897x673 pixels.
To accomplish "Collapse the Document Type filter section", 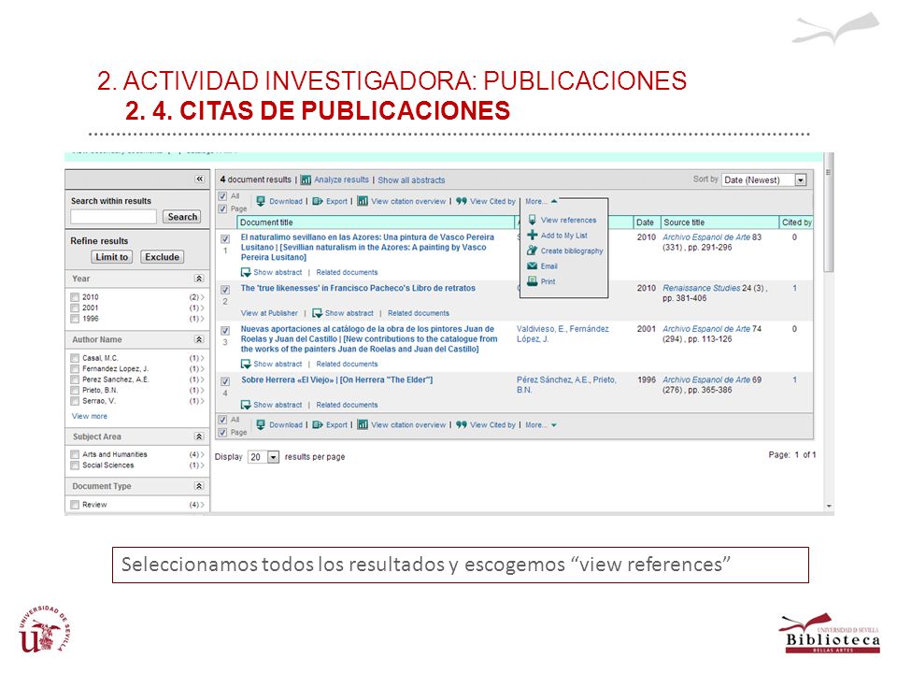I will [199, 486].
